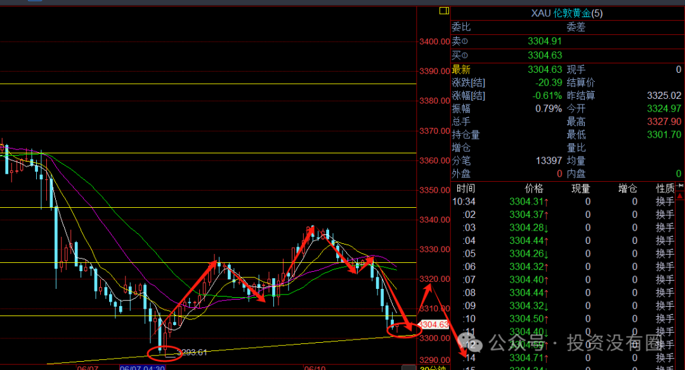The height and width of the screenshot is (370, 685).
Task: Click the 持仓量 label
Action: [466, 135]
